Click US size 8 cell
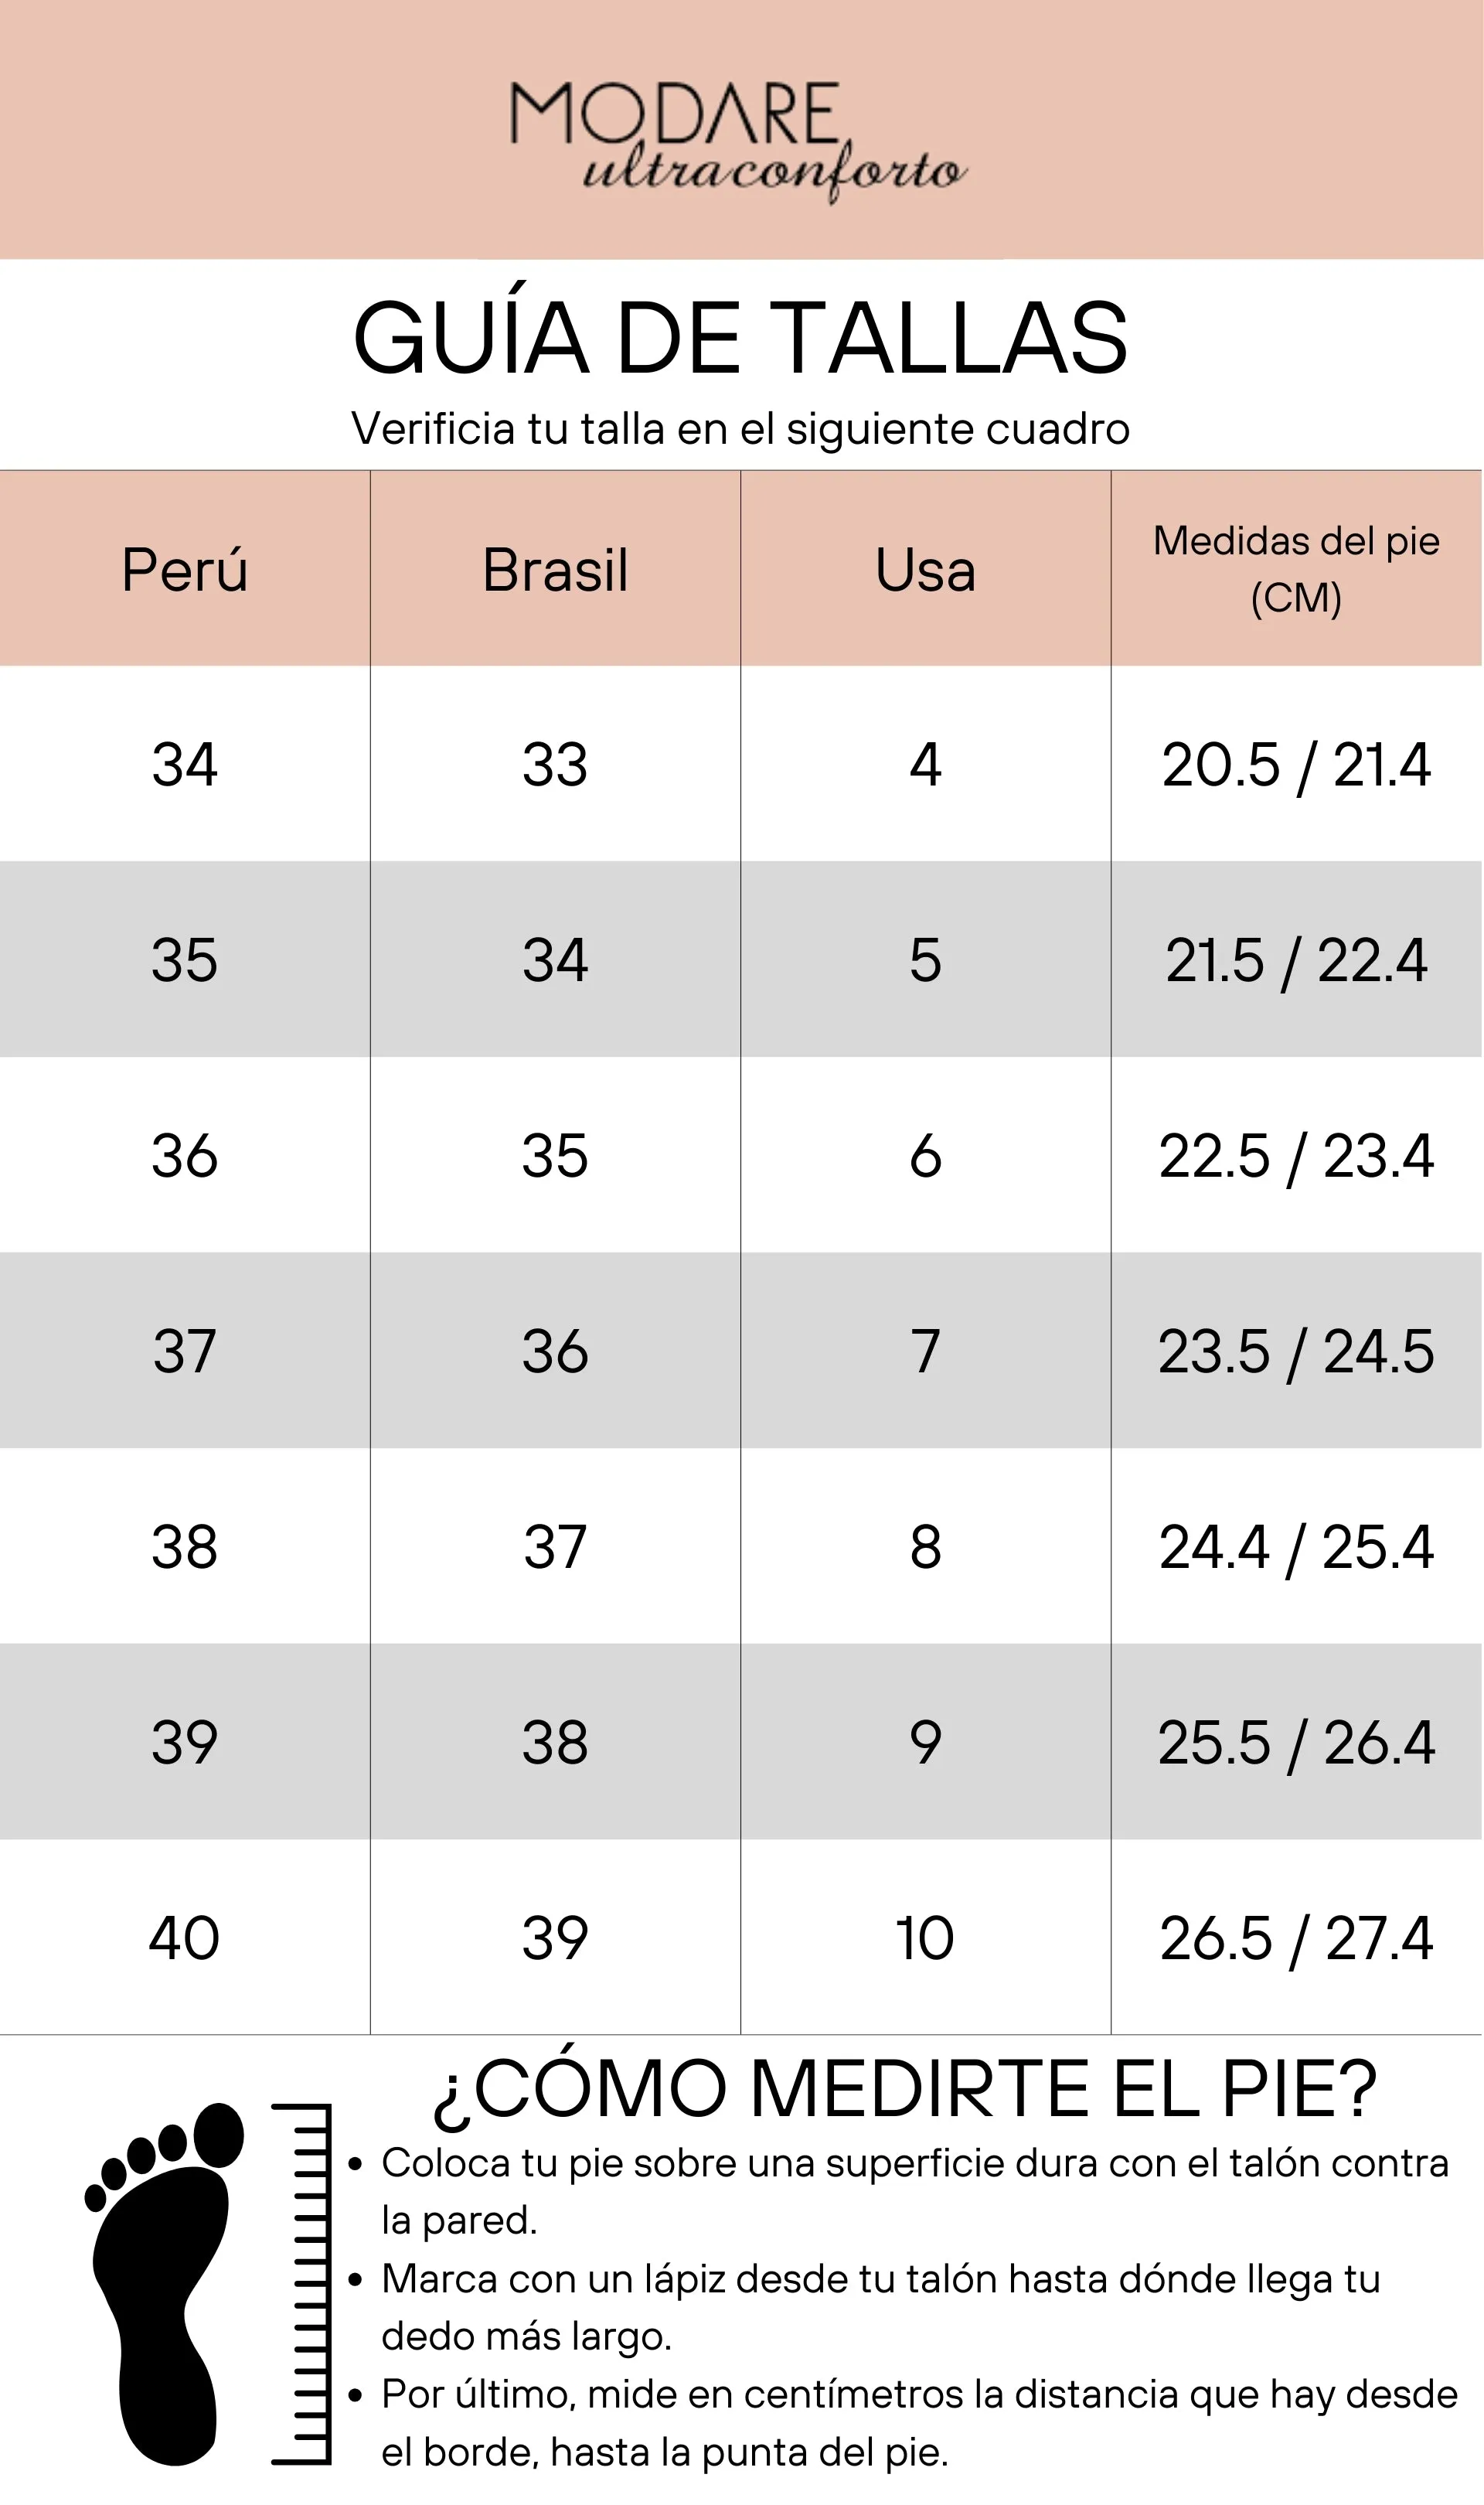1484x2505 pixels. pyautogui.click(x=925, y=1546)
